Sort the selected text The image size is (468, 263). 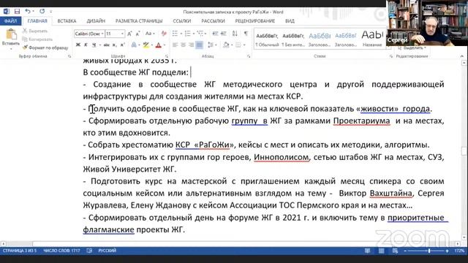pos(235,34)
